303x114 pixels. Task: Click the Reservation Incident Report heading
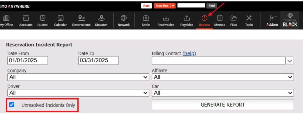click(39, 45)
